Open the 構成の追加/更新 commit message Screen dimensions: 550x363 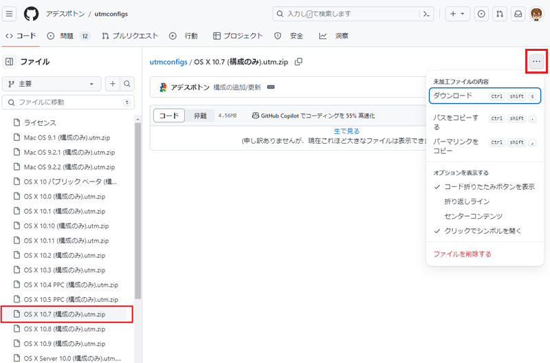click(237, 87)
